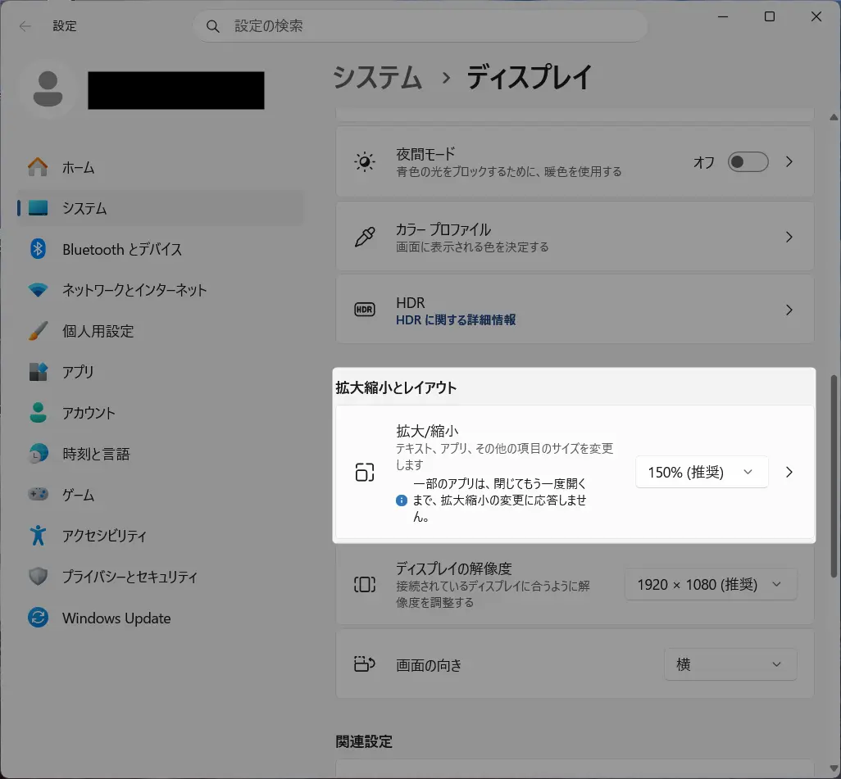The width and height of the screenshot is (841, 779).
Task: Click the プライバシーとセキュリティ shield icon
Action: tap(39, 577)
